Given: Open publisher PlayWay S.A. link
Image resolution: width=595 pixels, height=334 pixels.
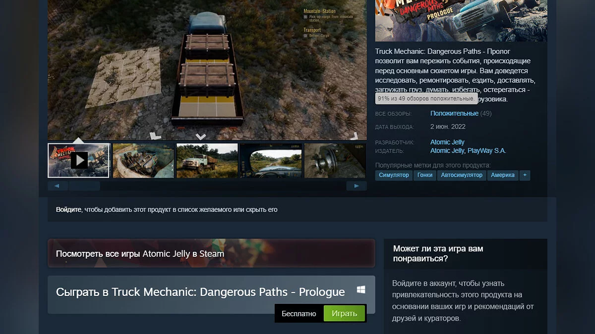Looking at the screenshot, I should tap(486, 151).
